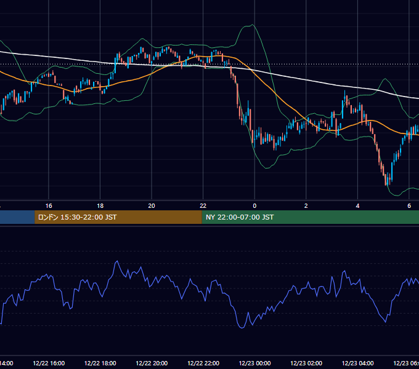Click the 2 hour label on the chart axis

tap(306, 206)
